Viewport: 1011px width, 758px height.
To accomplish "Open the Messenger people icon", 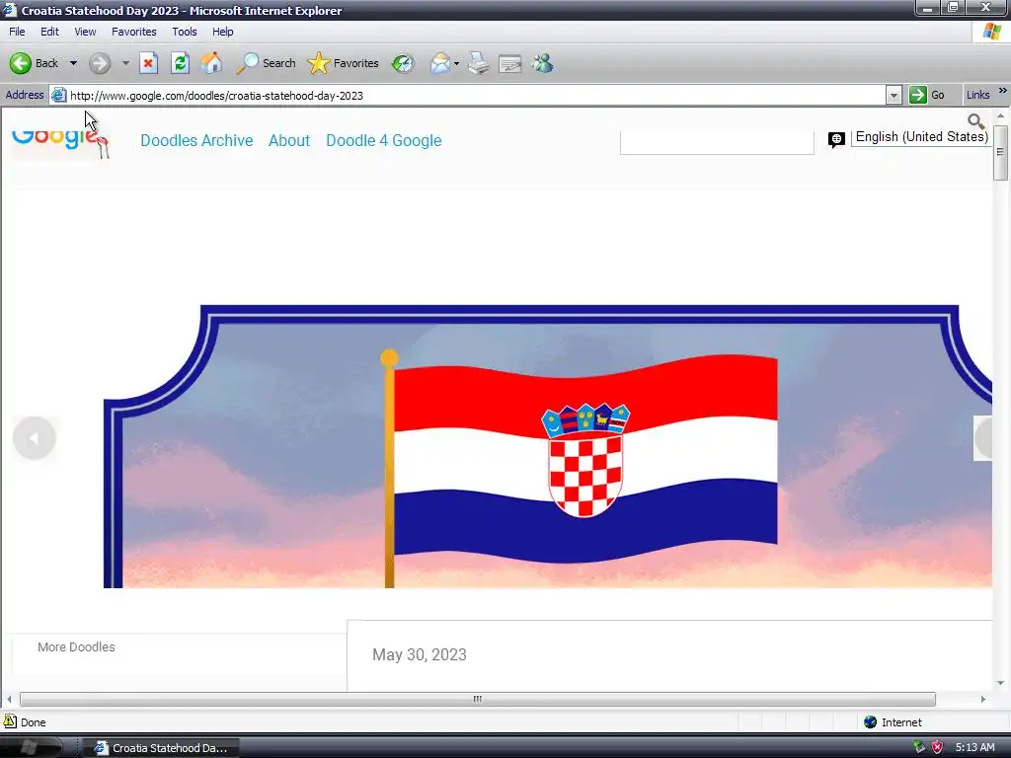I will 542,63.
